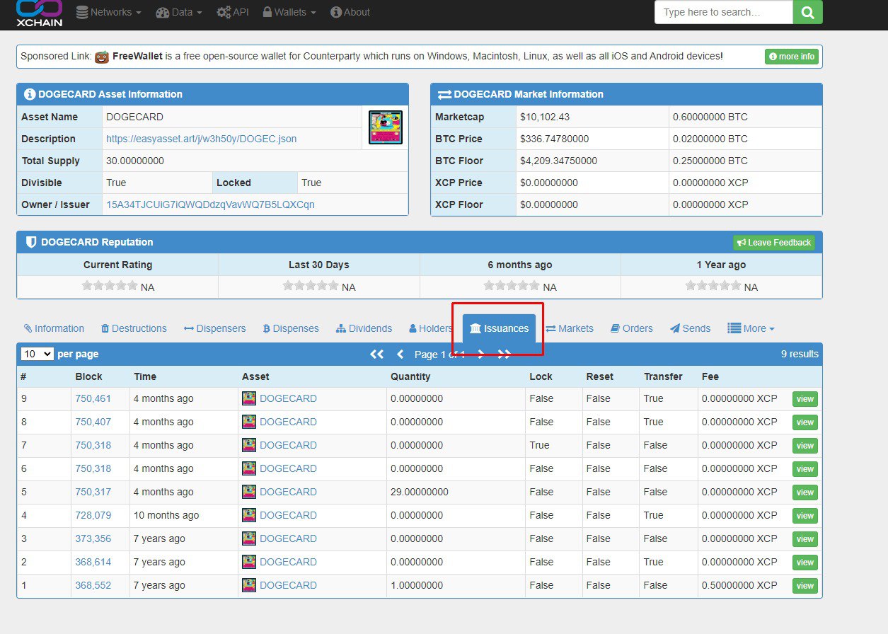Go to previous page arrow

coord(400,354)
